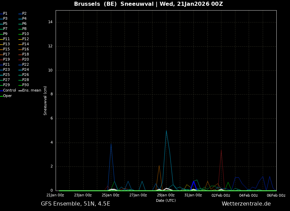290x211 pixels.
Task: Click the 29Jan 00z date tick label
Action: [166, 195]
